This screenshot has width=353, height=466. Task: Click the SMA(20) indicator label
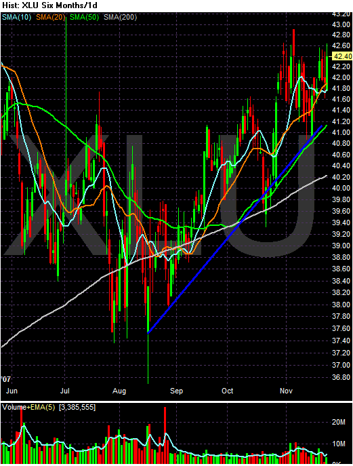click(x=50, y=17)
